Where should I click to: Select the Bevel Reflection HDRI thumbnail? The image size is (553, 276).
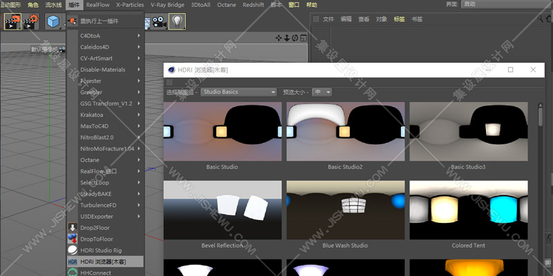pyautogui.click(x=223, y=210)
